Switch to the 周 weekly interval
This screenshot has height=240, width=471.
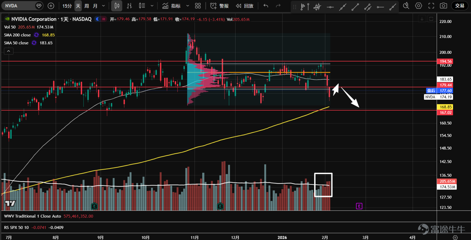[x=87, y=6]
